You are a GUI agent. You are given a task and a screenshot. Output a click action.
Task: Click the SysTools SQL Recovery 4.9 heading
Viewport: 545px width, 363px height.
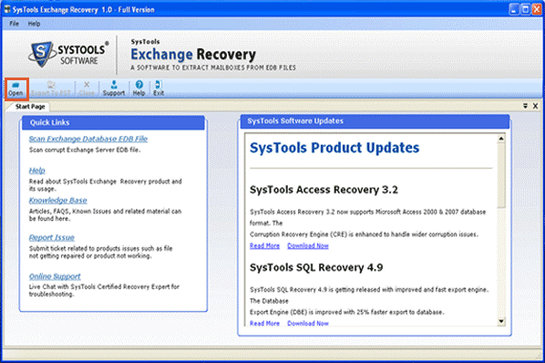coord(316,268)
